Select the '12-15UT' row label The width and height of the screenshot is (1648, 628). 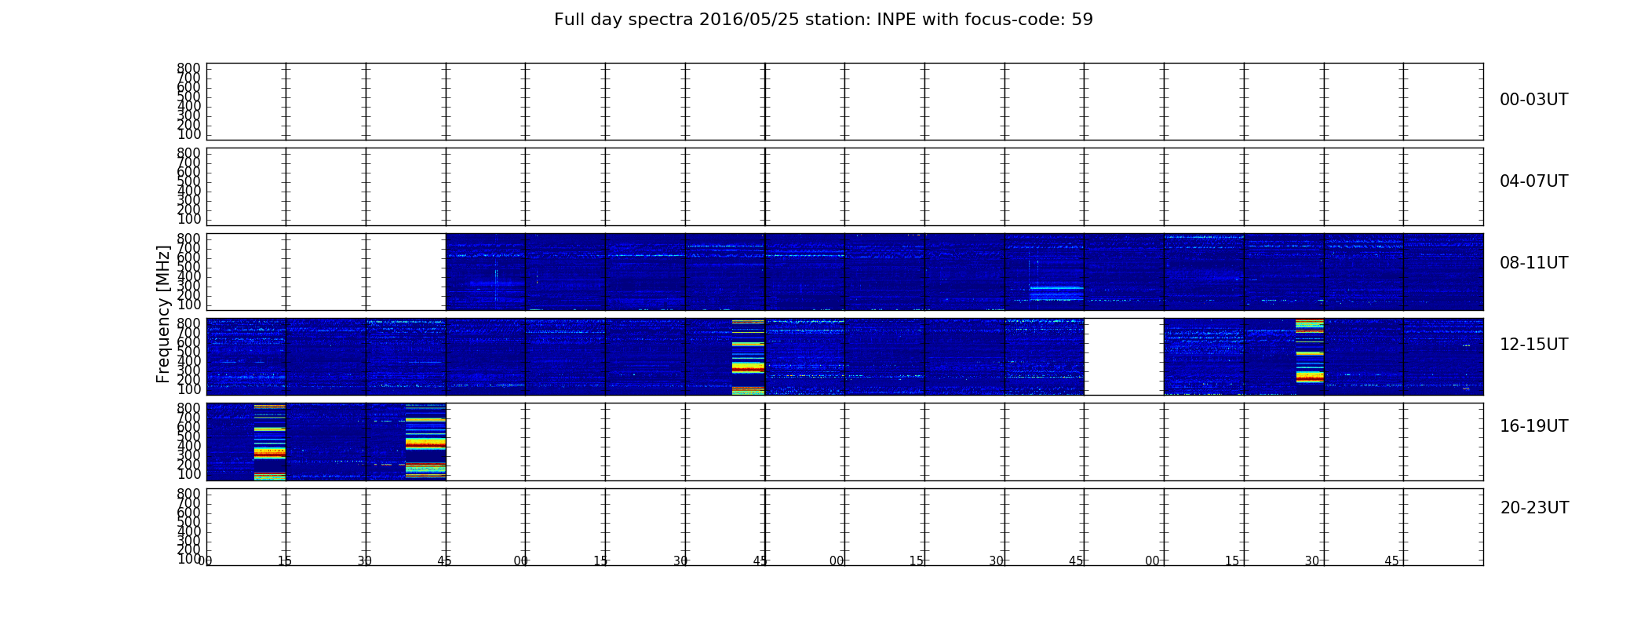[x=1533, y=345]
